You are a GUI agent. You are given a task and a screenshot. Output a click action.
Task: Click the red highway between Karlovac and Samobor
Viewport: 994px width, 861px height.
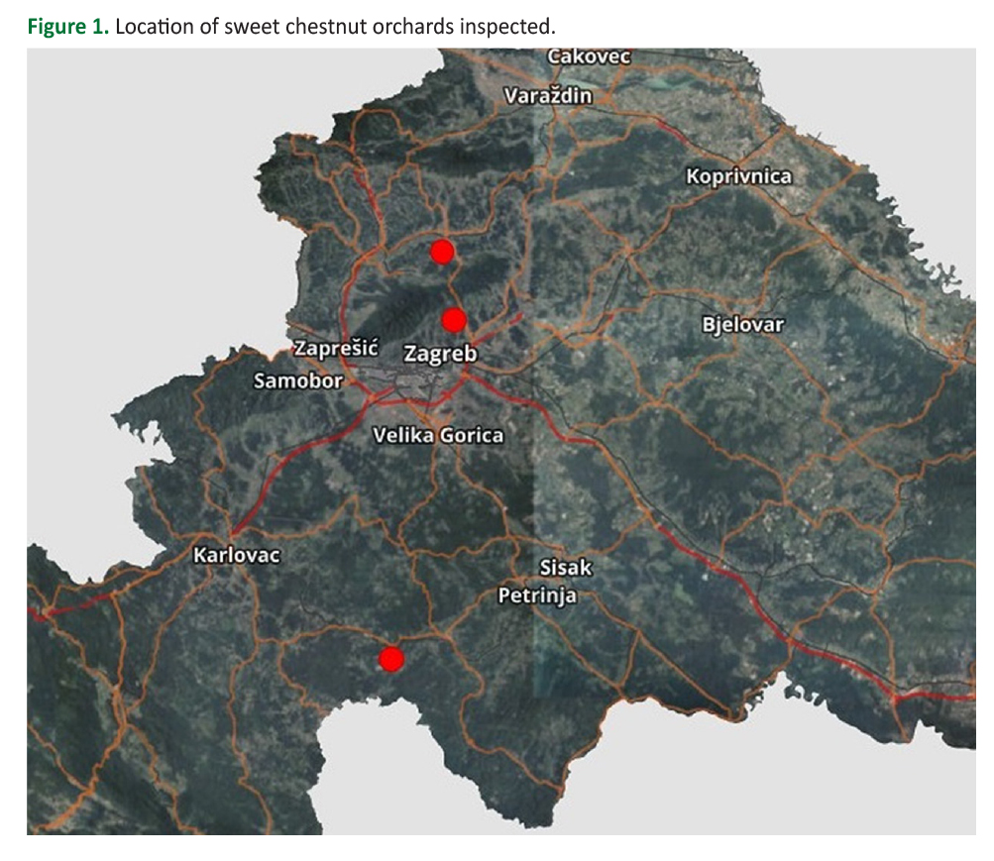(x=287, y=466)
